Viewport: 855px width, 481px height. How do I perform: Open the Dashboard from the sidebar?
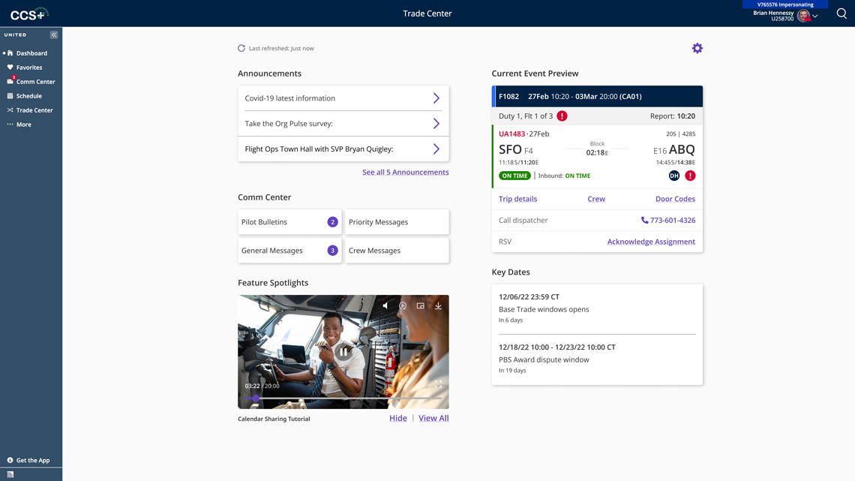[x=30, y=53]
